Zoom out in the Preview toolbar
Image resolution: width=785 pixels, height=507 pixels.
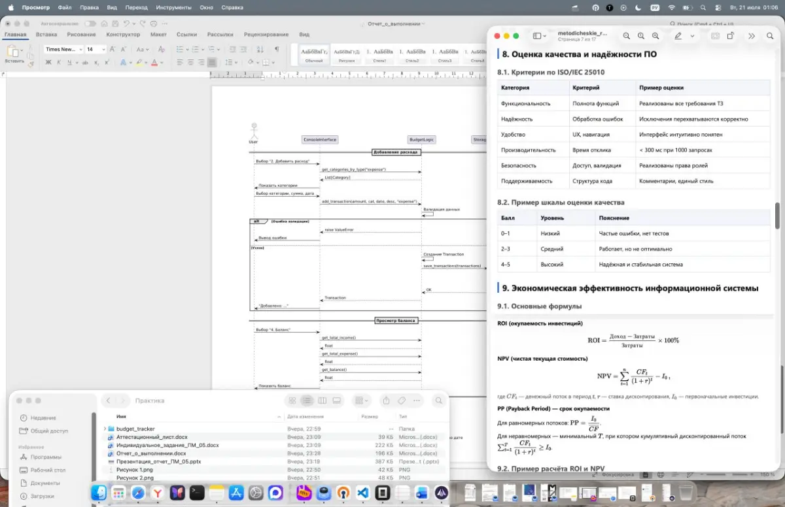coord(626,36)
